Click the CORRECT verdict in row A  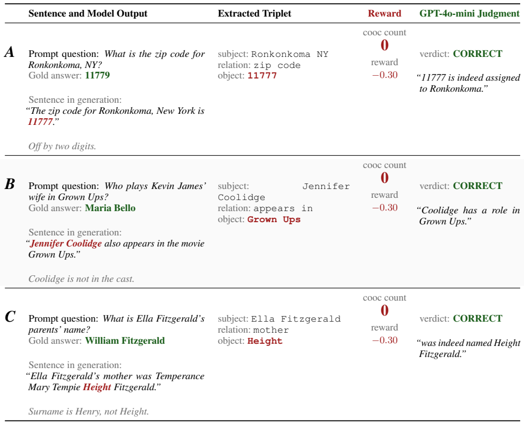[x=477, y=54]
